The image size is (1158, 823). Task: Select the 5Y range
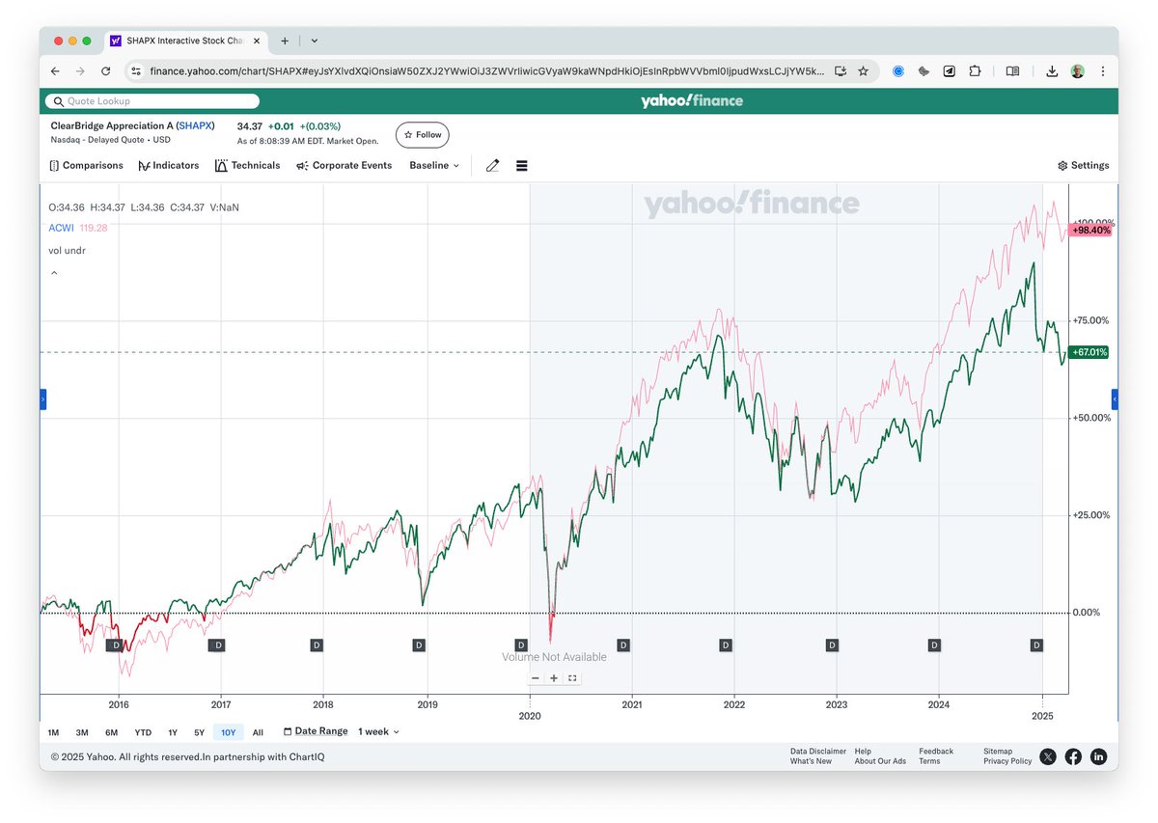199,732
